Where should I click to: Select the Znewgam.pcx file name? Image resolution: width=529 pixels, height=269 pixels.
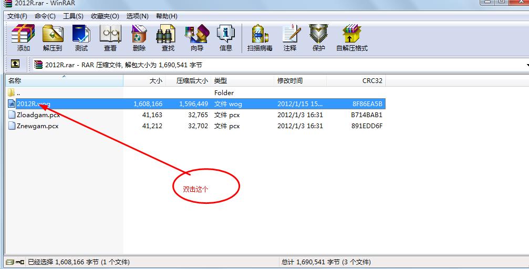coord(37,126)
